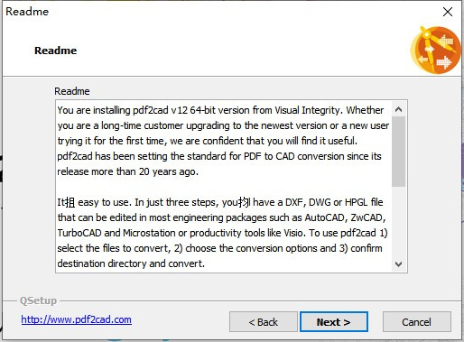Image resolution: width=464 pixels, height=342 pixels.
Task: Go back with the < Back button
Action: 264,322
